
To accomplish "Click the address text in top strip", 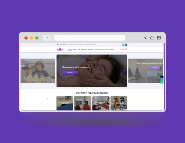I will pos(77,45).
